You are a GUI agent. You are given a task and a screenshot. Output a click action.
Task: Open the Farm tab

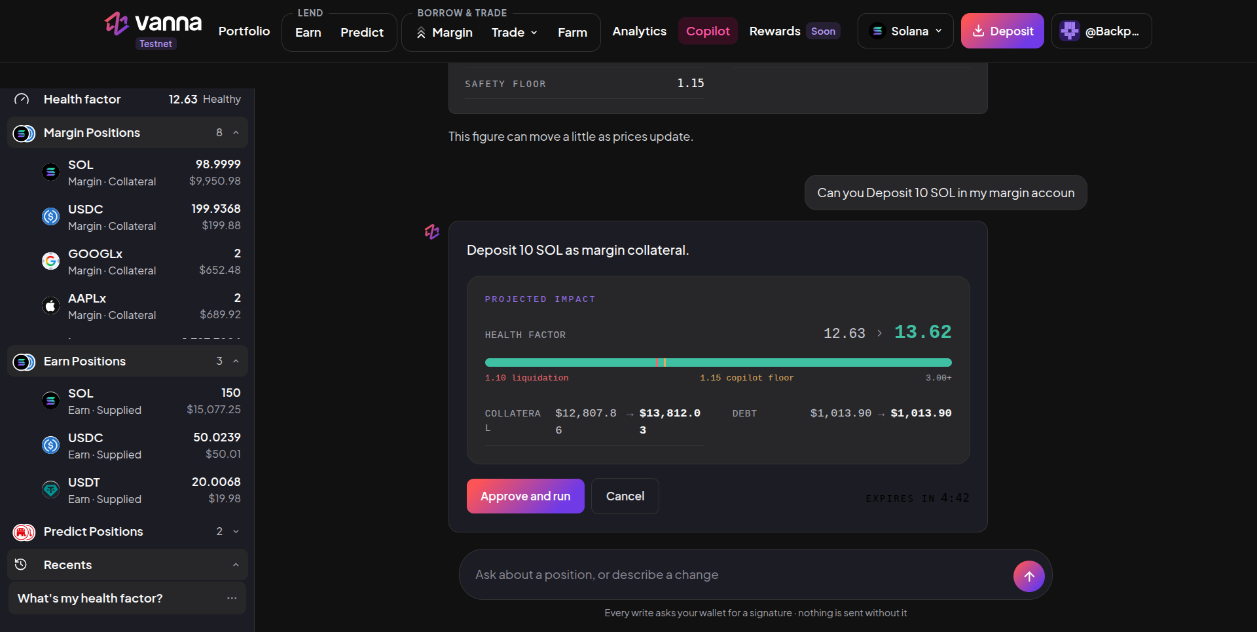pos(572,32)
